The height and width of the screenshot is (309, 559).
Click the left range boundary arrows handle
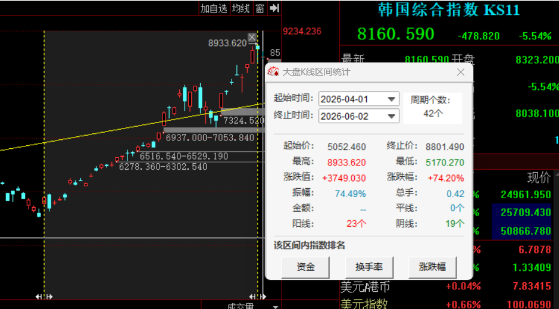(x=44, y=296)
